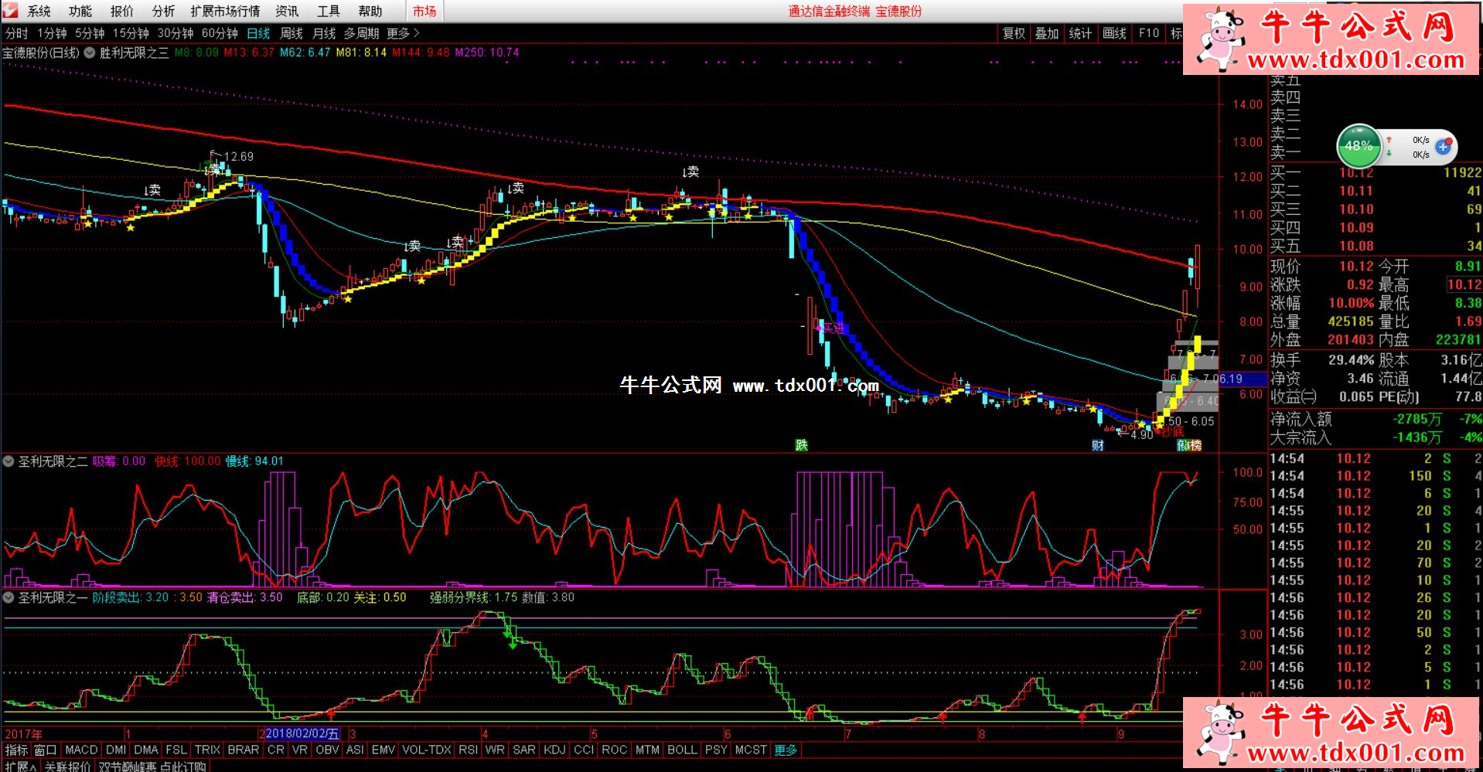The image size is (1483, 772).
Task: Apply the MACD indicator
Action: [x=81, y=750]
